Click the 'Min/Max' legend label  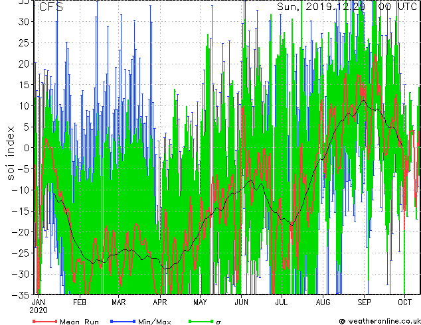[154, 322]
